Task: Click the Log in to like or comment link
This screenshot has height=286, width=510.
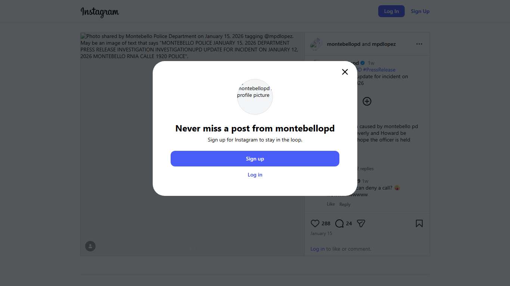Action: pyautogui.click(x=317, y=249)
